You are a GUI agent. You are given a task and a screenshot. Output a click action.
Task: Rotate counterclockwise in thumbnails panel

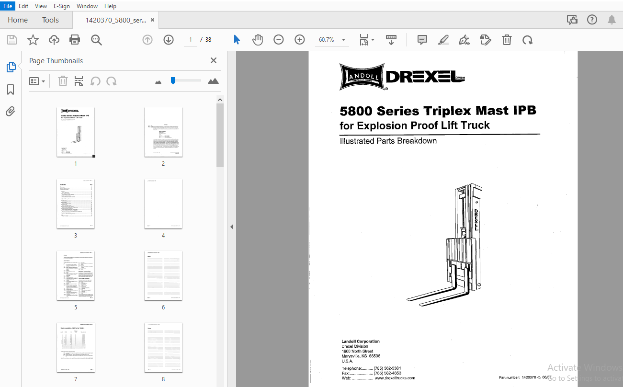[95, 81]
